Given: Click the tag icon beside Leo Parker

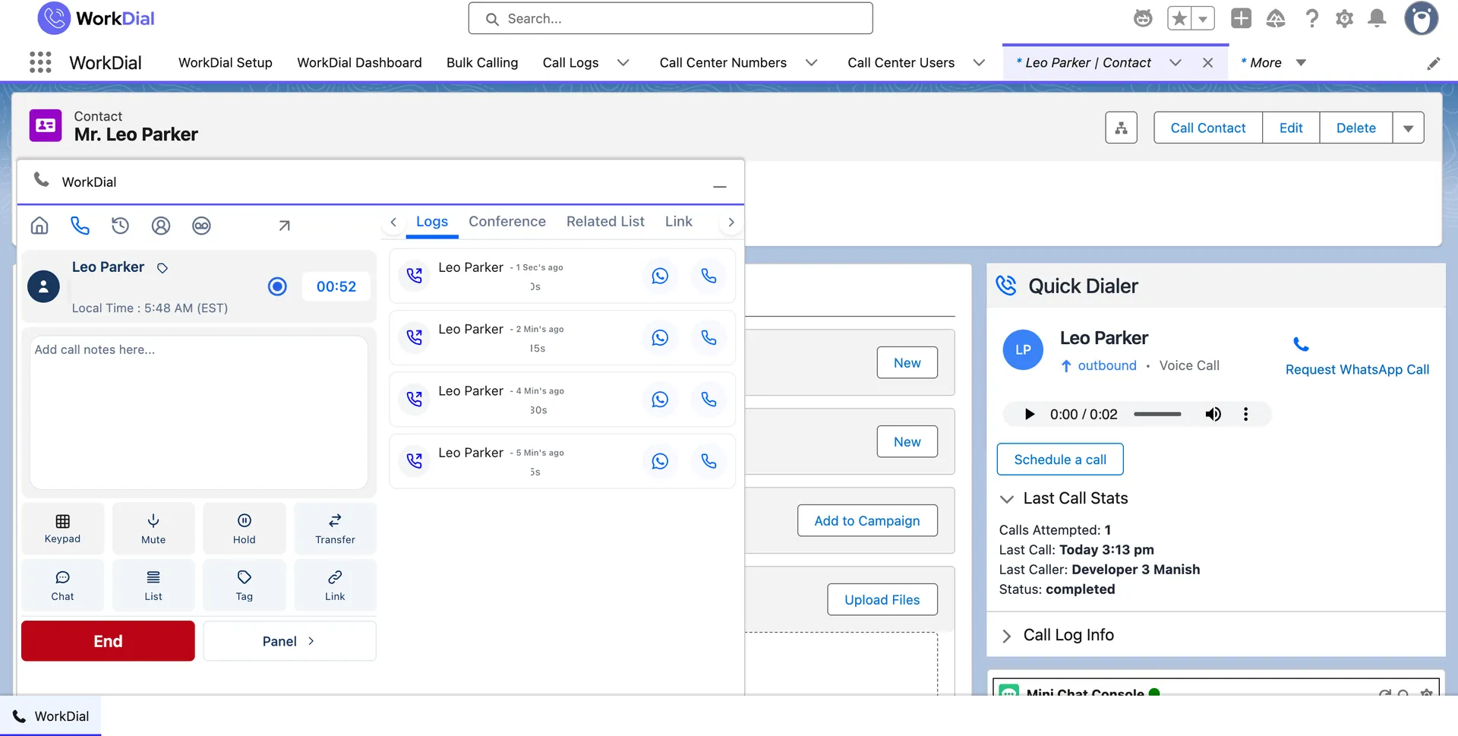Looking at the screenshot, I should pos(163,267).
